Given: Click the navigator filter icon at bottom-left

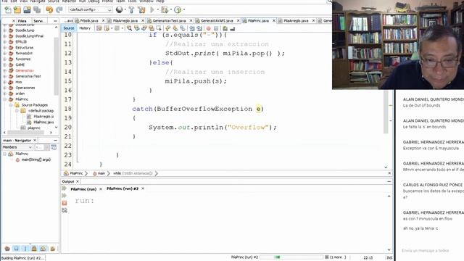Looking at the screenshot, I should [7, 249].
